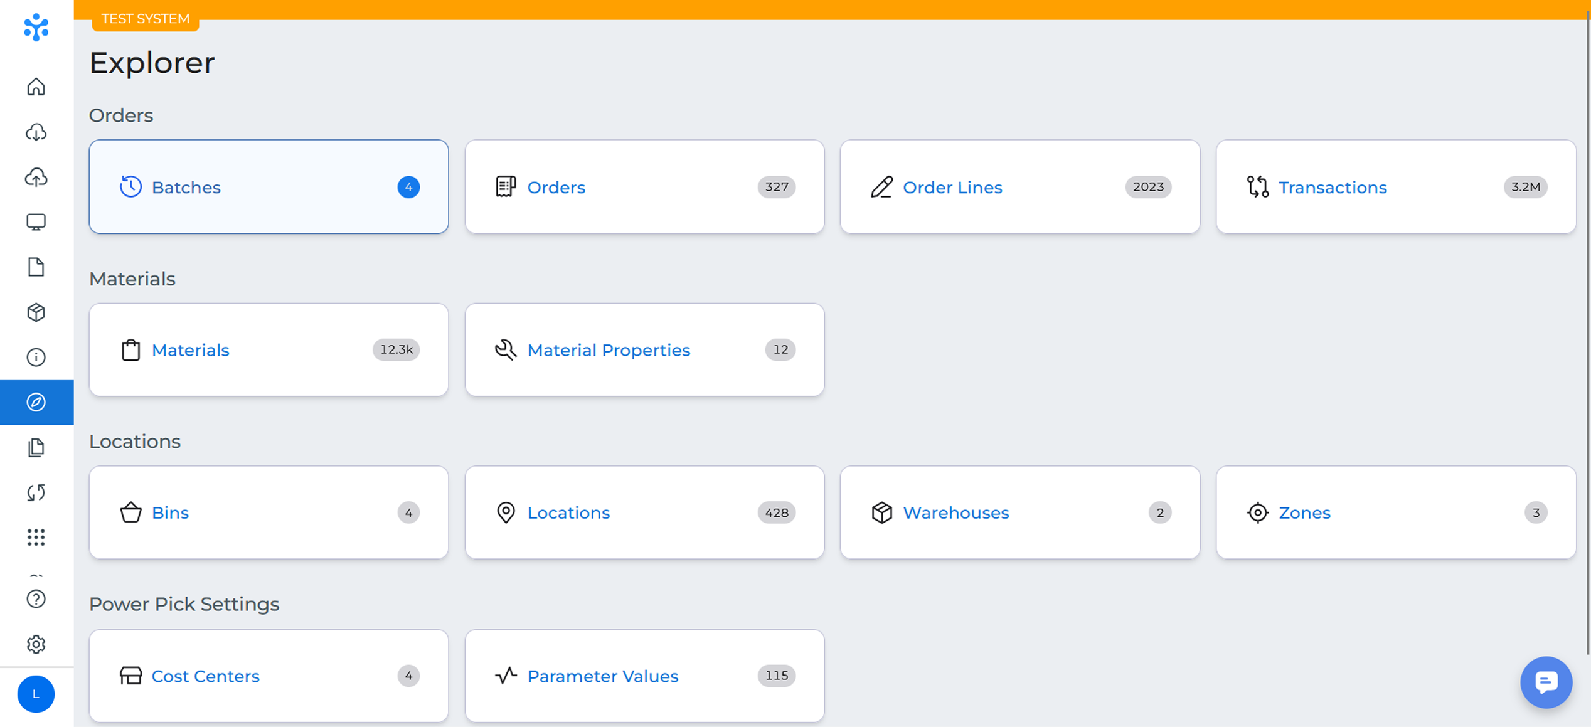Select the Warehouses card

1019,512
